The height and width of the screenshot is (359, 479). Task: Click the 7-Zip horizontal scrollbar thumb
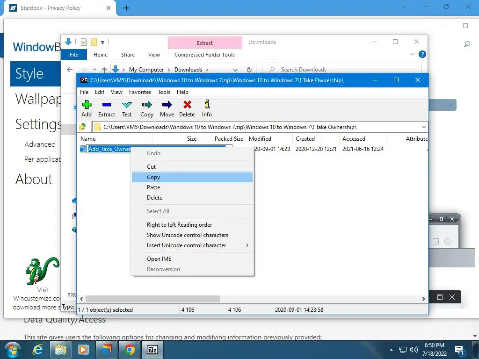152,299
